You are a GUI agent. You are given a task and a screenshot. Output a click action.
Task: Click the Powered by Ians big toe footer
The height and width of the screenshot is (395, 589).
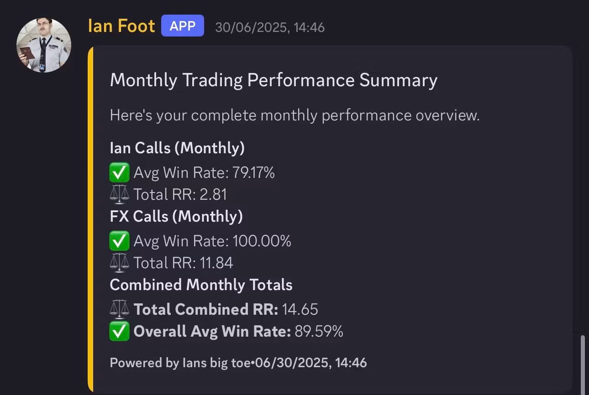click(x=180, y=363)
